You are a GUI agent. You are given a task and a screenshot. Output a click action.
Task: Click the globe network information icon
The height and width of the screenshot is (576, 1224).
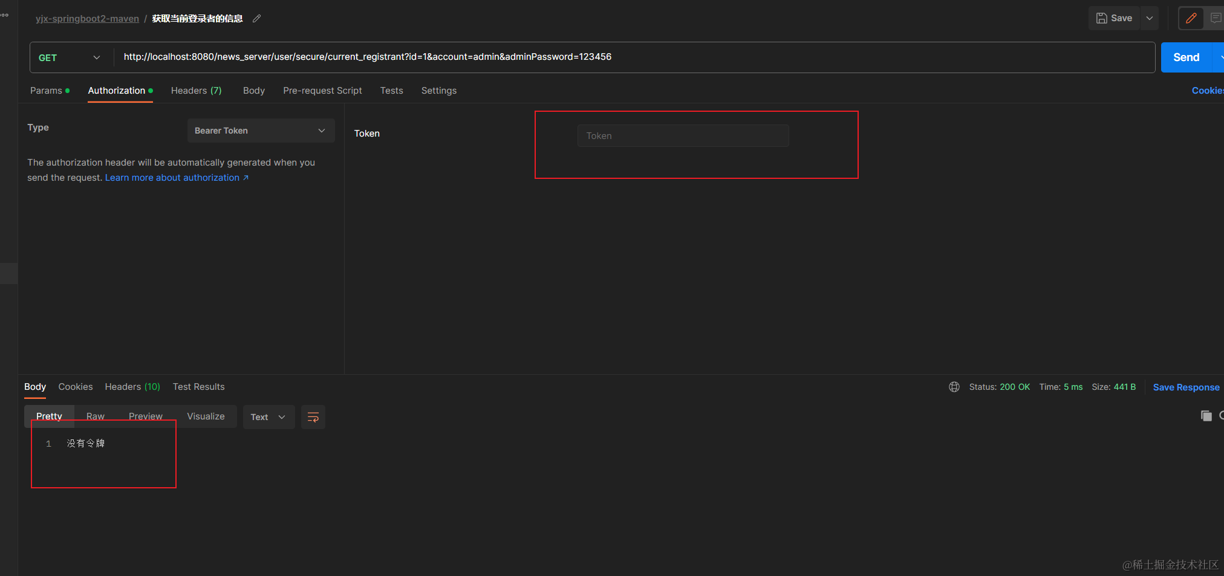(x=954, y=387)
